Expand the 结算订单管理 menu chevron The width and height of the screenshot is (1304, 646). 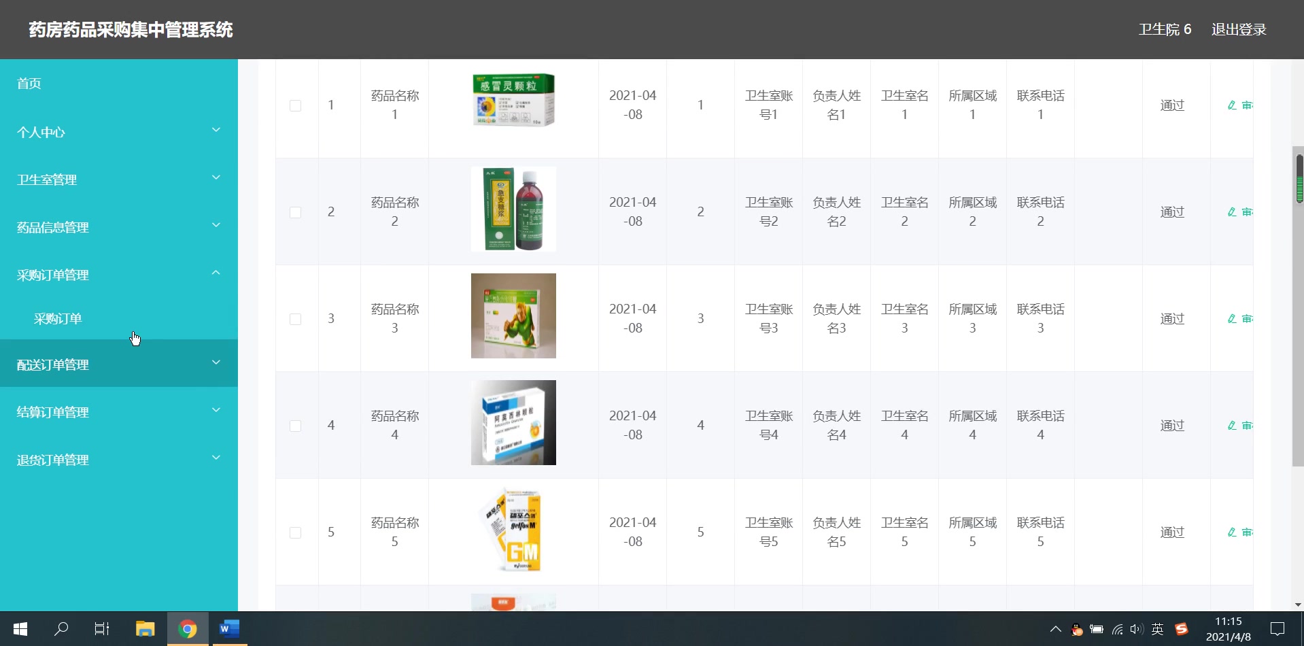pos(216,410)
